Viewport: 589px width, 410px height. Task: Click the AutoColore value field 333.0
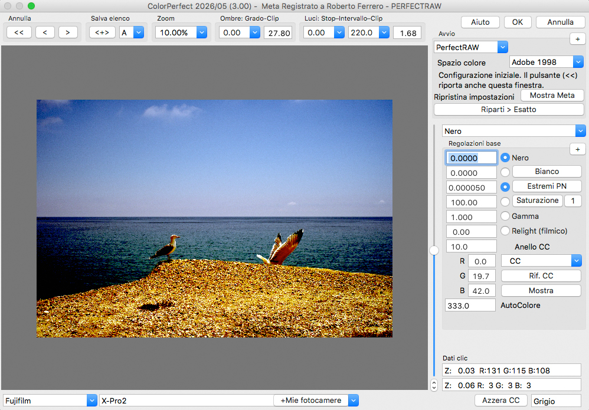[470, 306]
